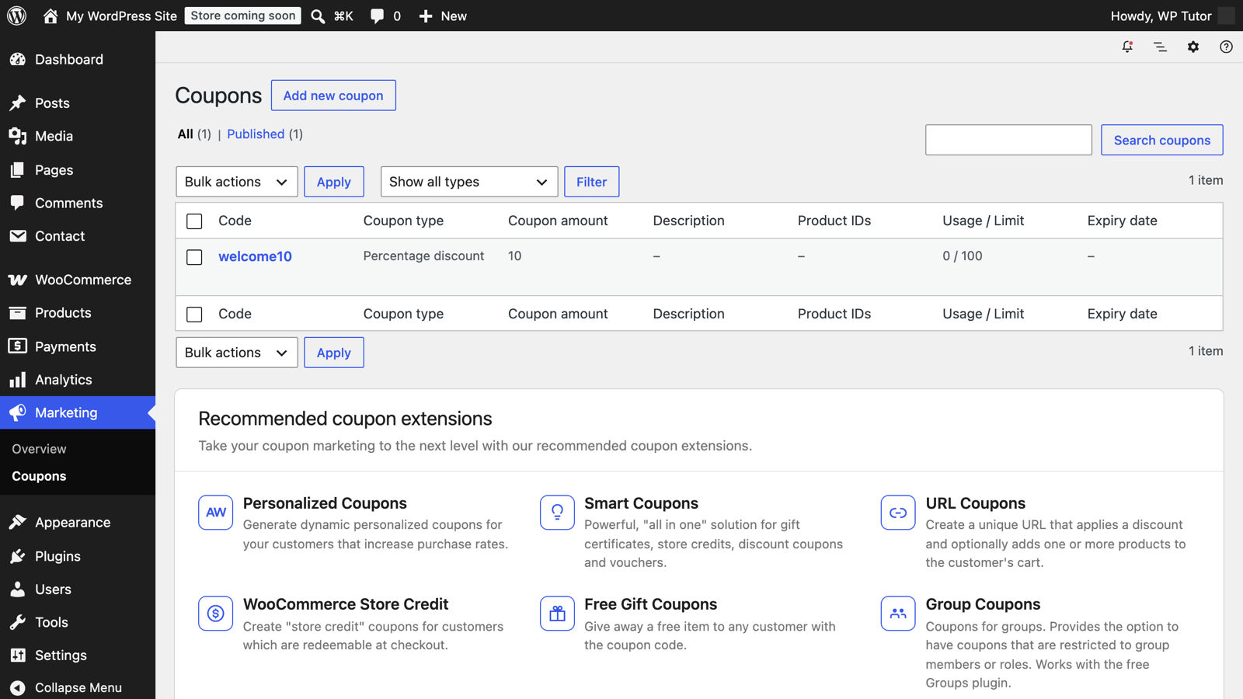Go to Dashboard in the sidebar

click(x=69, y=59)
